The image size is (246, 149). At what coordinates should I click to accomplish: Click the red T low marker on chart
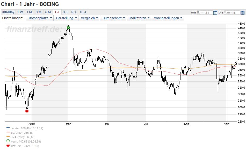[x=27, y=111]
